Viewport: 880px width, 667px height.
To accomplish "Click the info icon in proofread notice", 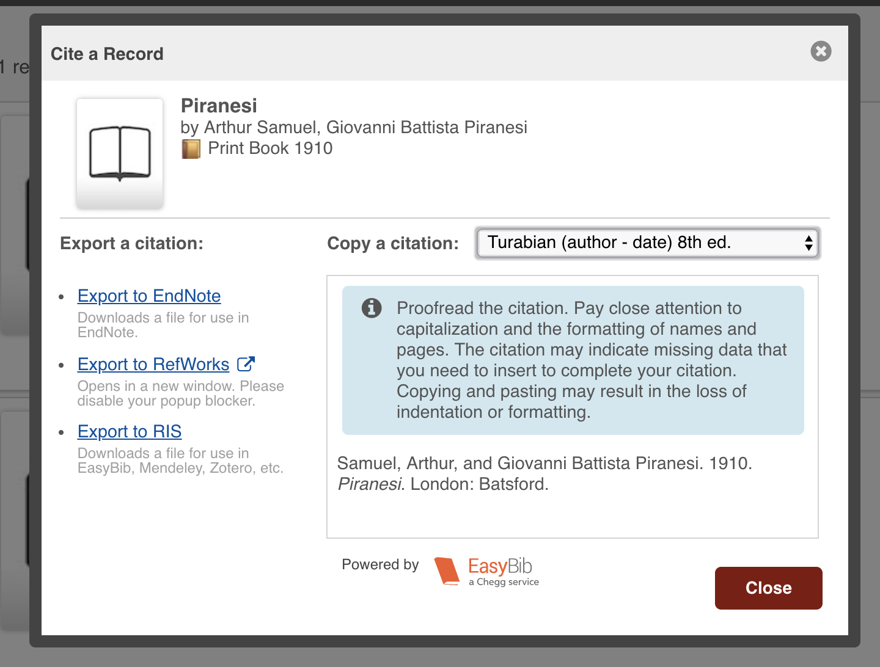I will pyautogui.click(x=372, y=308).
